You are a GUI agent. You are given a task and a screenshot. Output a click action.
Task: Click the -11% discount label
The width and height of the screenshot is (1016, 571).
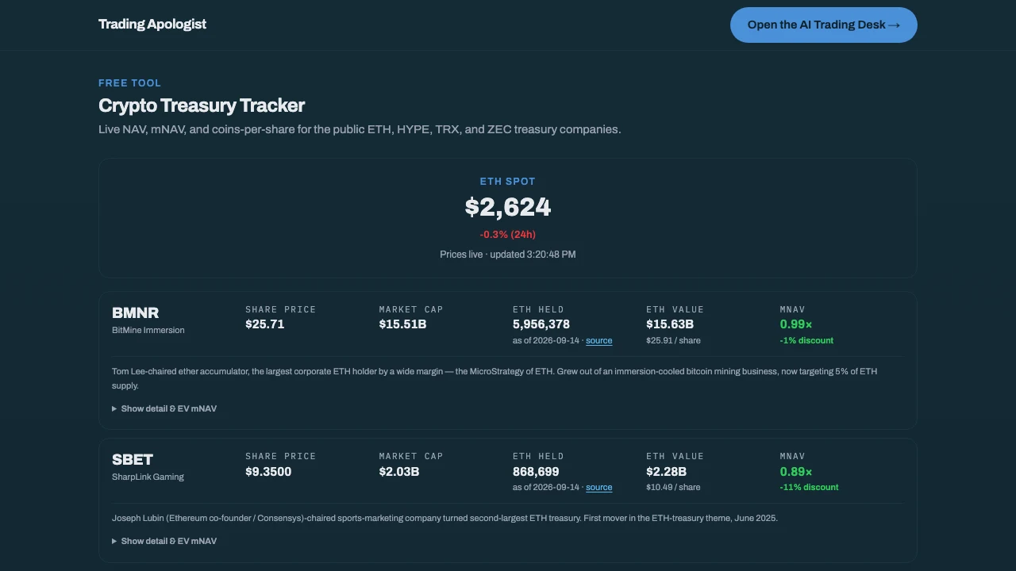click(x=809, y=487)
